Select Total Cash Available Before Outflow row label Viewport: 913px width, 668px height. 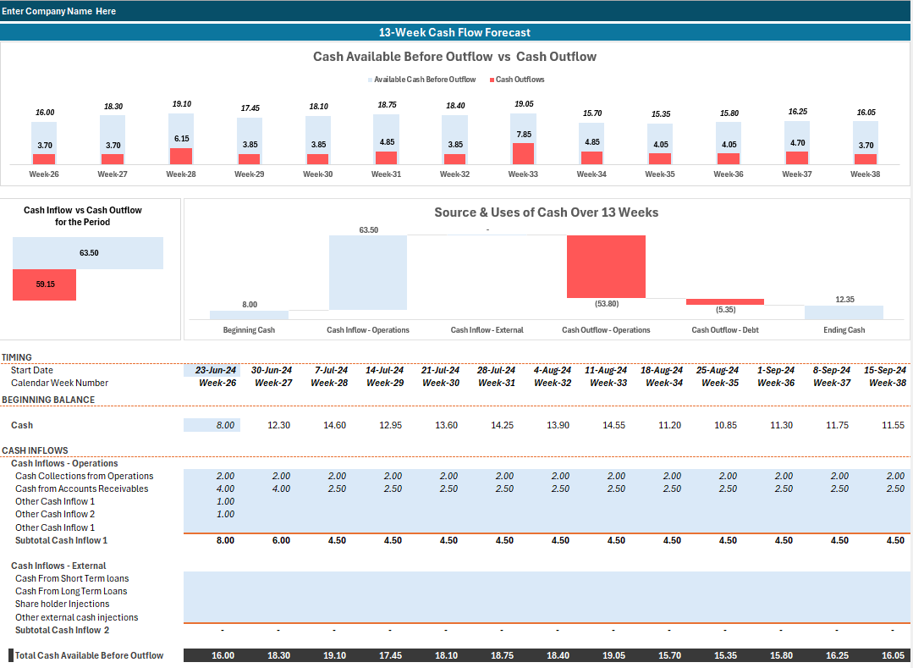tap(89, 656)
